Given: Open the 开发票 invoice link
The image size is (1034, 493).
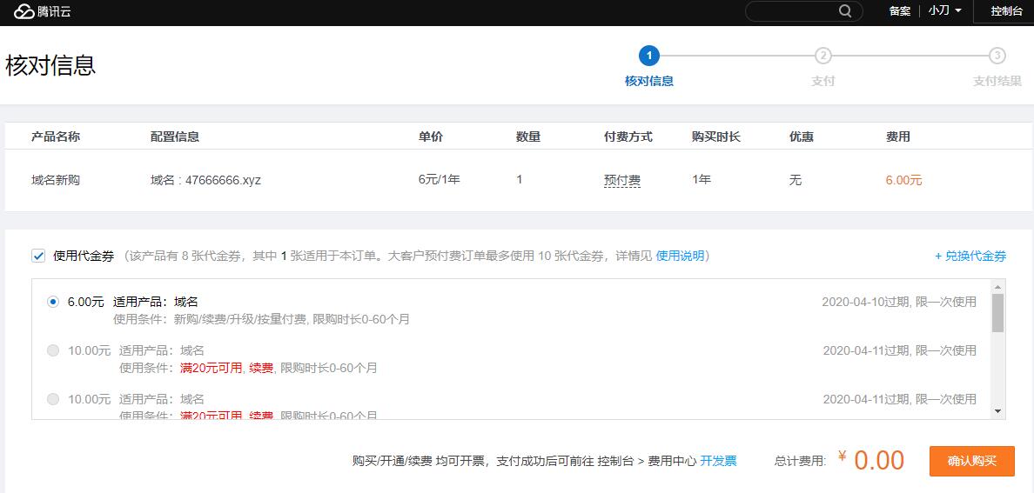Looking at the screenshot, I should point(718,461).
